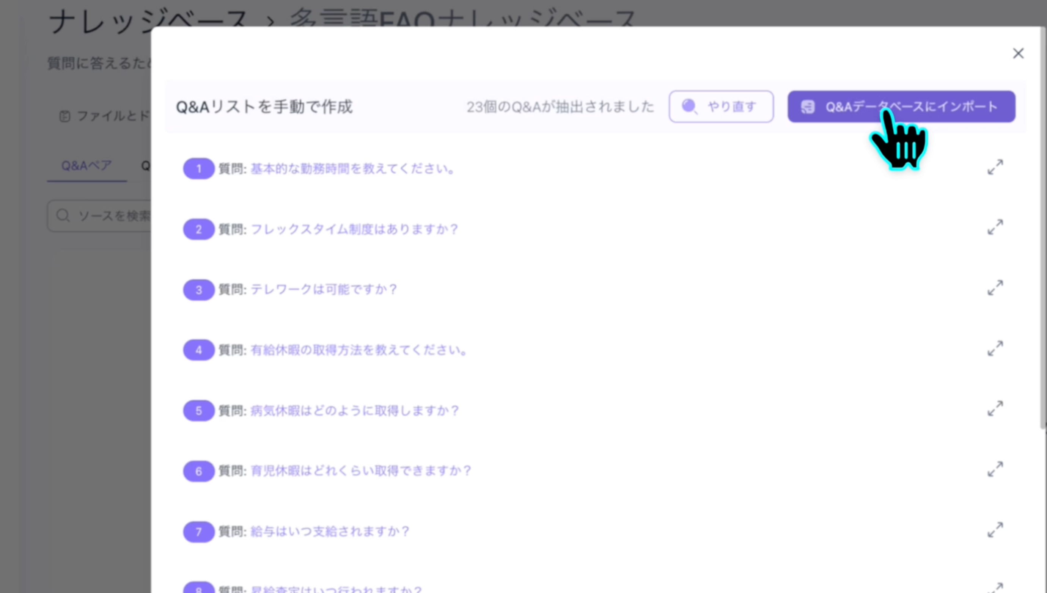Screen dimensions: 1047x593
Task: Click the document icon beside the ファイルとド tab
Action: point(65,116)
